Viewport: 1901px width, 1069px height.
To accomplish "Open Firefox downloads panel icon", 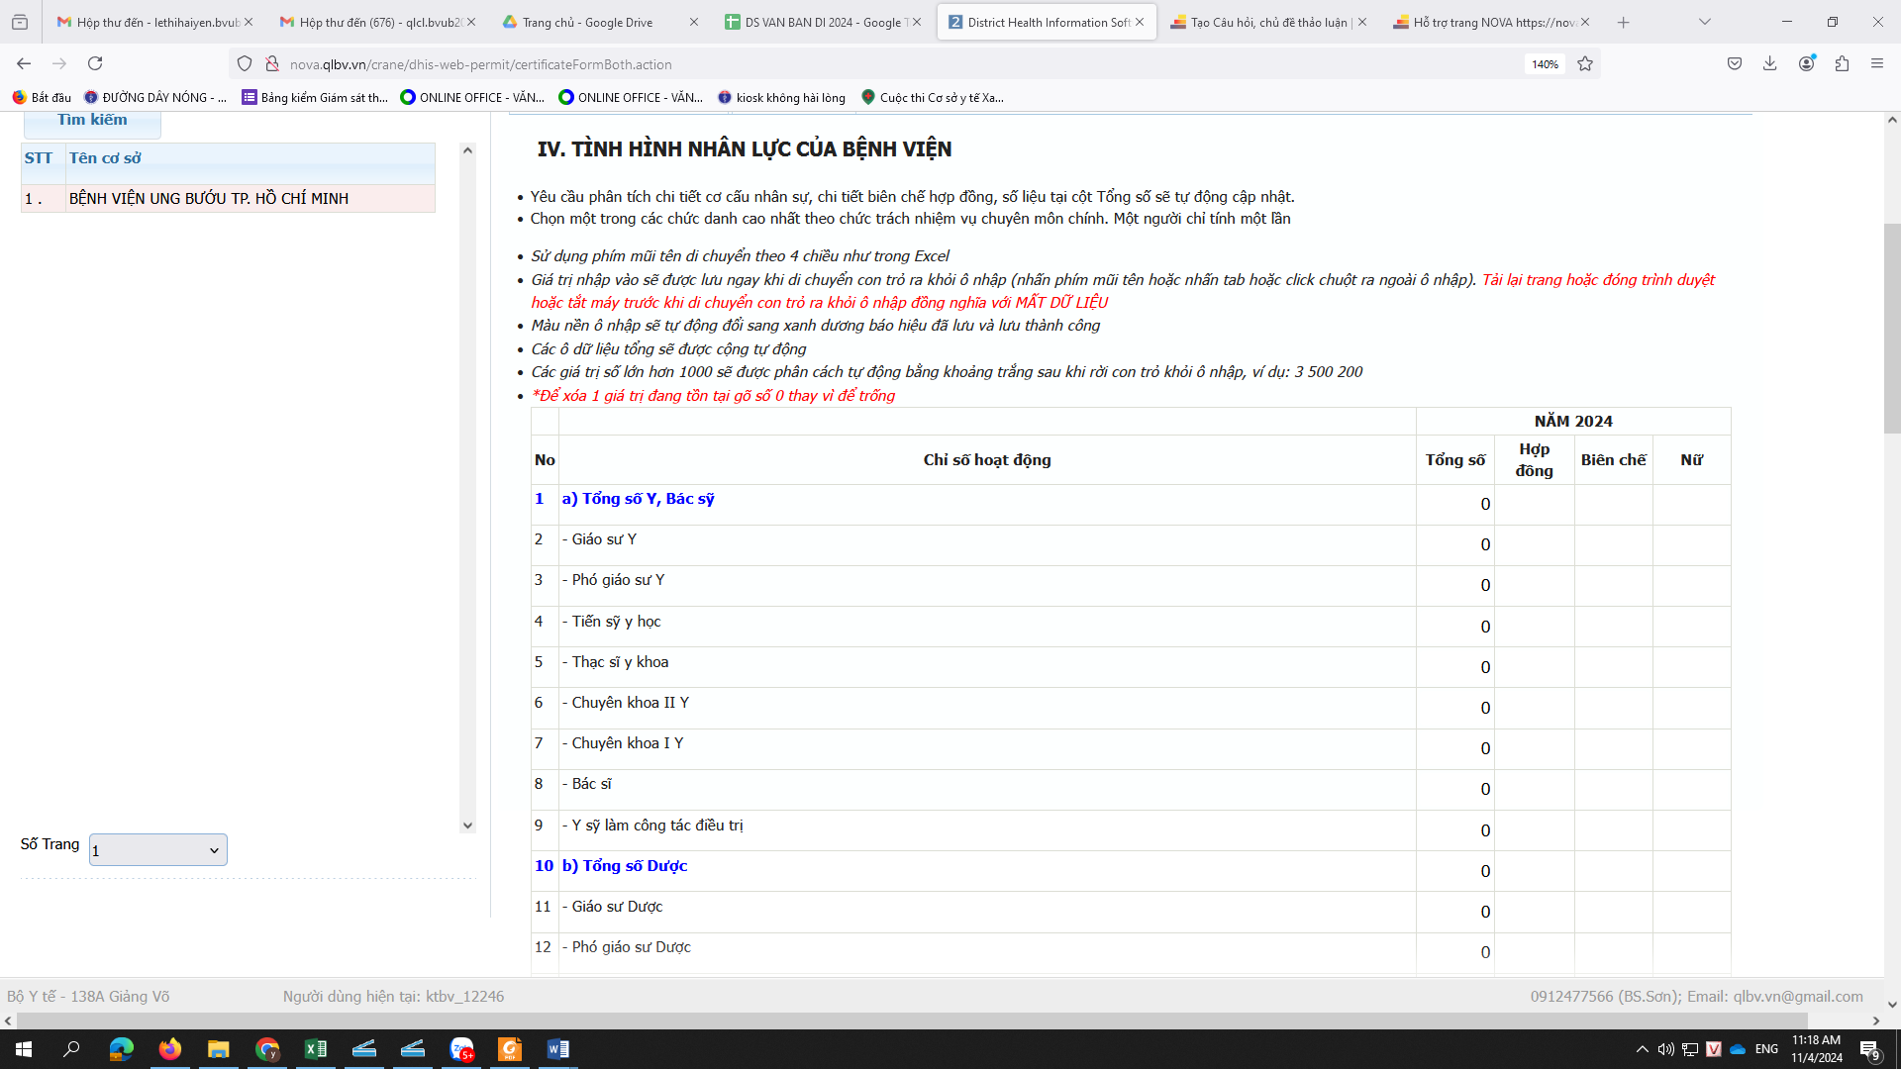I will pos(1769,63).
